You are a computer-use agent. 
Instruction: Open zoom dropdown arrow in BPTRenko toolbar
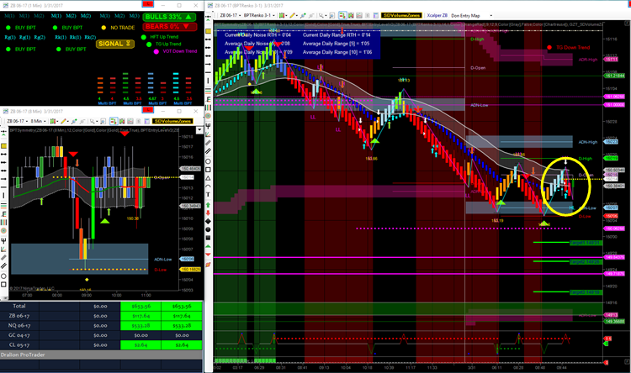coord(326,15)
